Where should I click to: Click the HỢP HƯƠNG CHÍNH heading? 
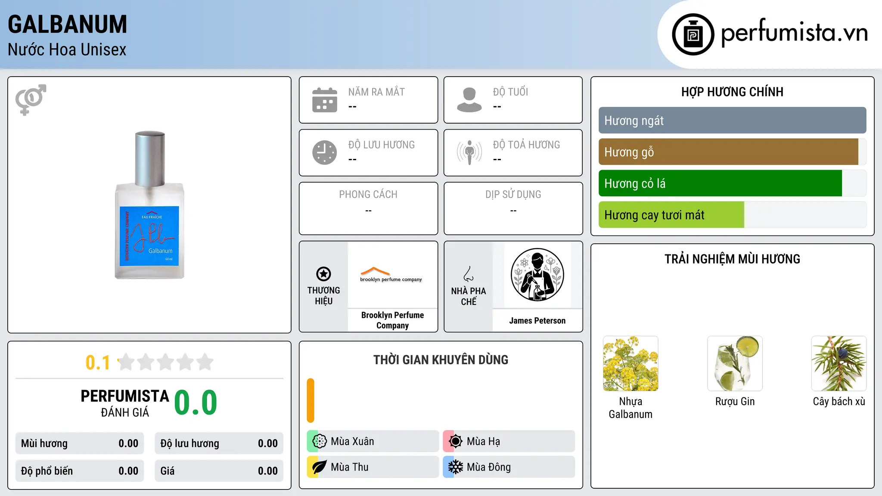click(x=732, y=92)
